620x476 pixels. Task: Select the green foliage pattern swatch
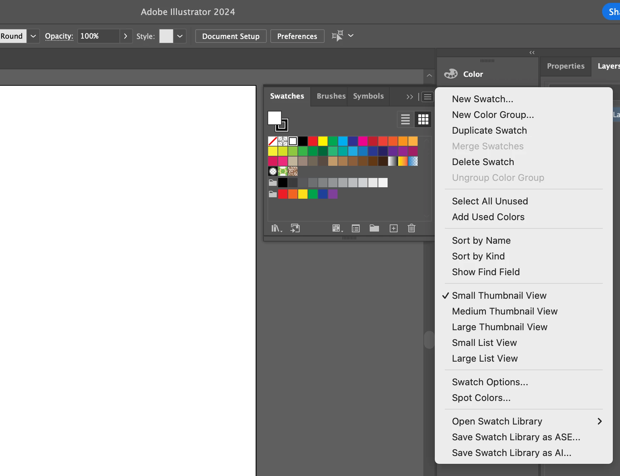[x=283, y=171]
